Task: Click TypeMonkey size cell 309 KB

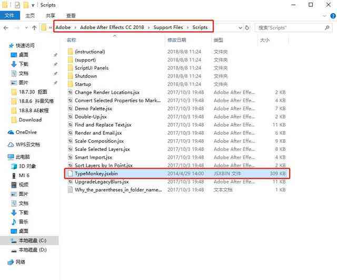Action: [277, 173]
